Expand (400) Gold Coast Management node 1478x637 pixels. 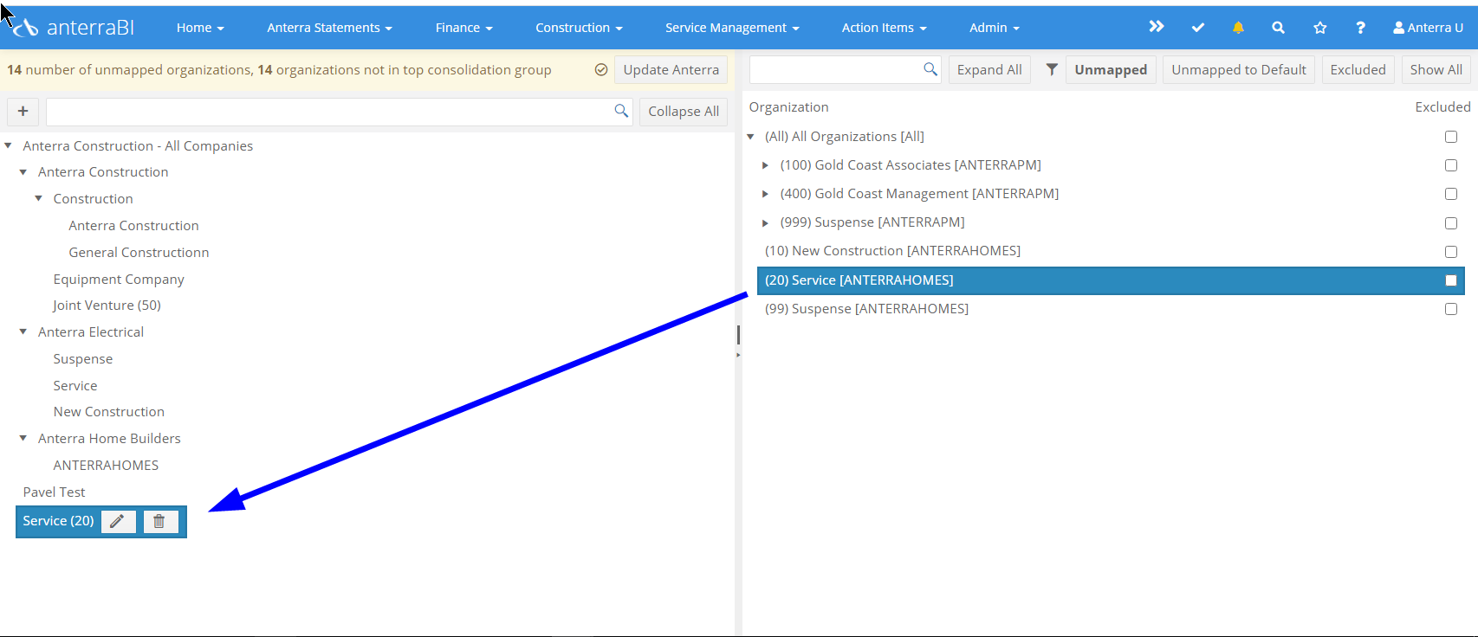point(766,194)
